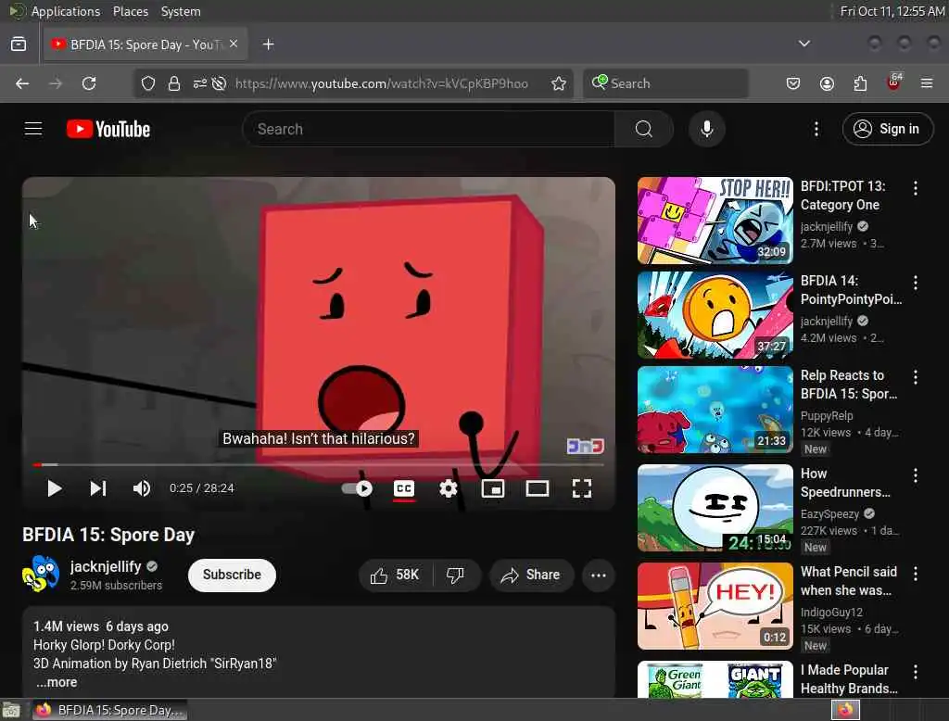Open How Speedrunners video title
Screen dimensions: 949x721
pyautogui.click(x=845, y=483)
